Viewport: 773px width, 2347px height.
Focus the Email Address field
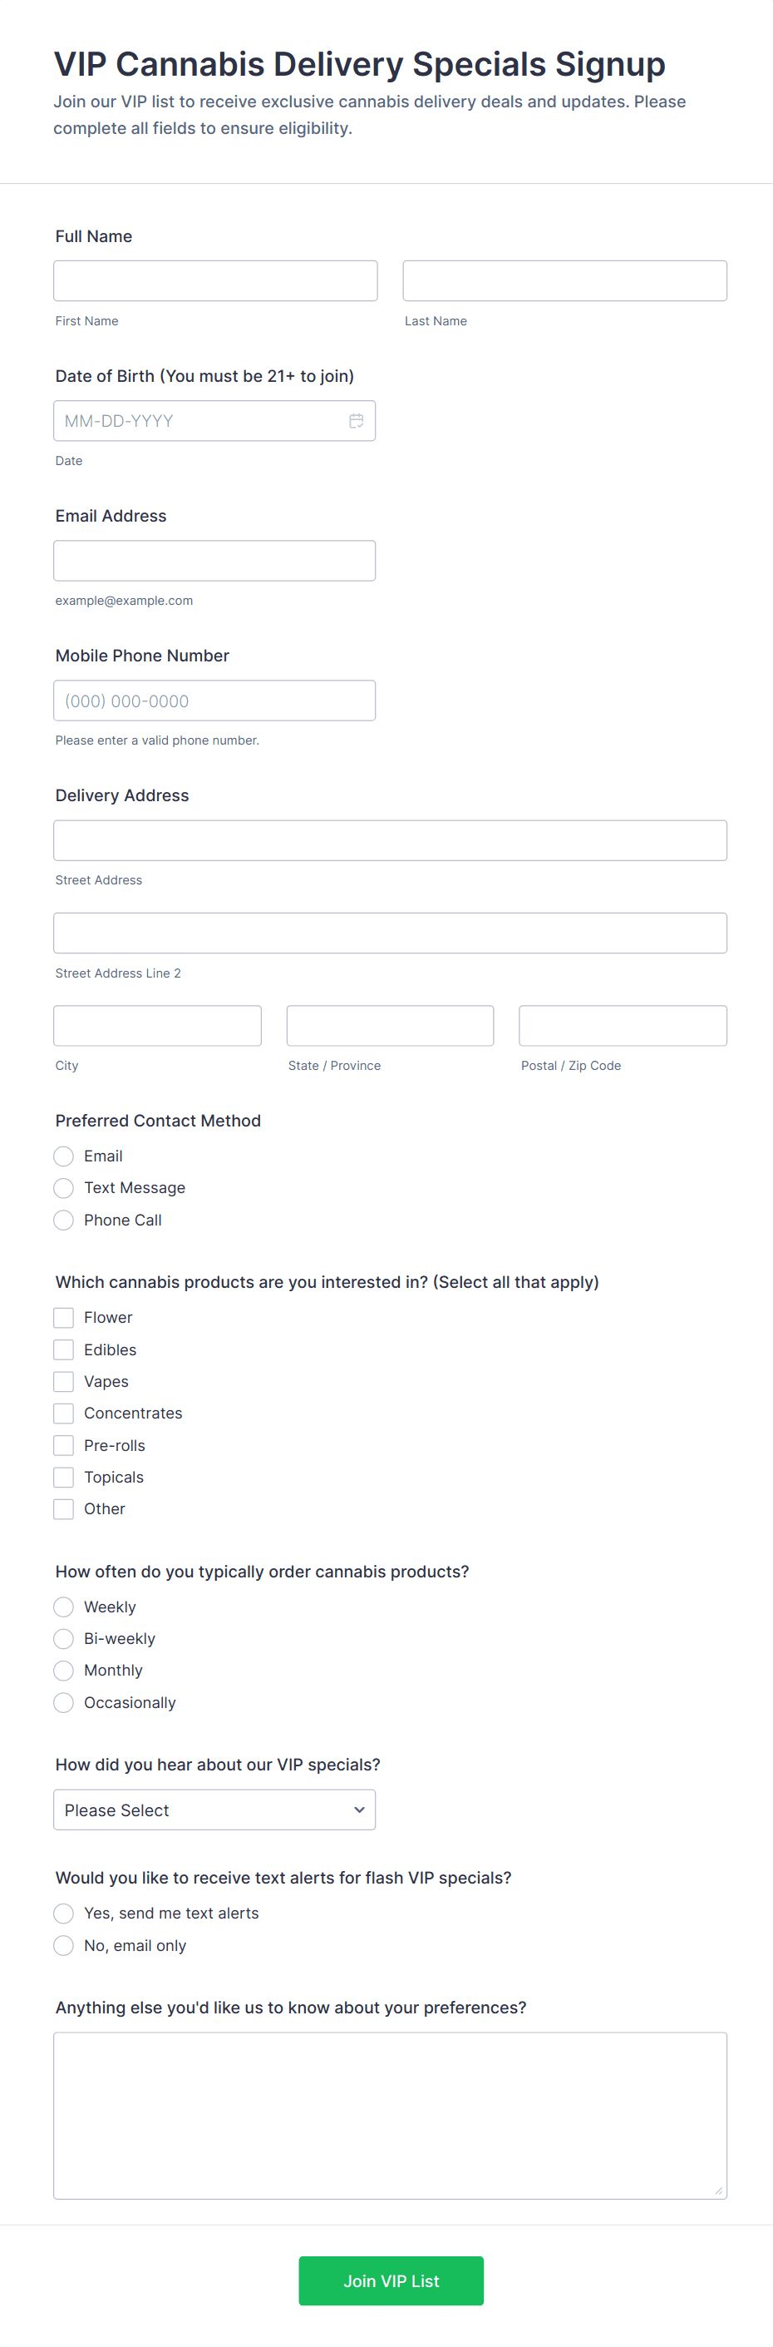215,560
